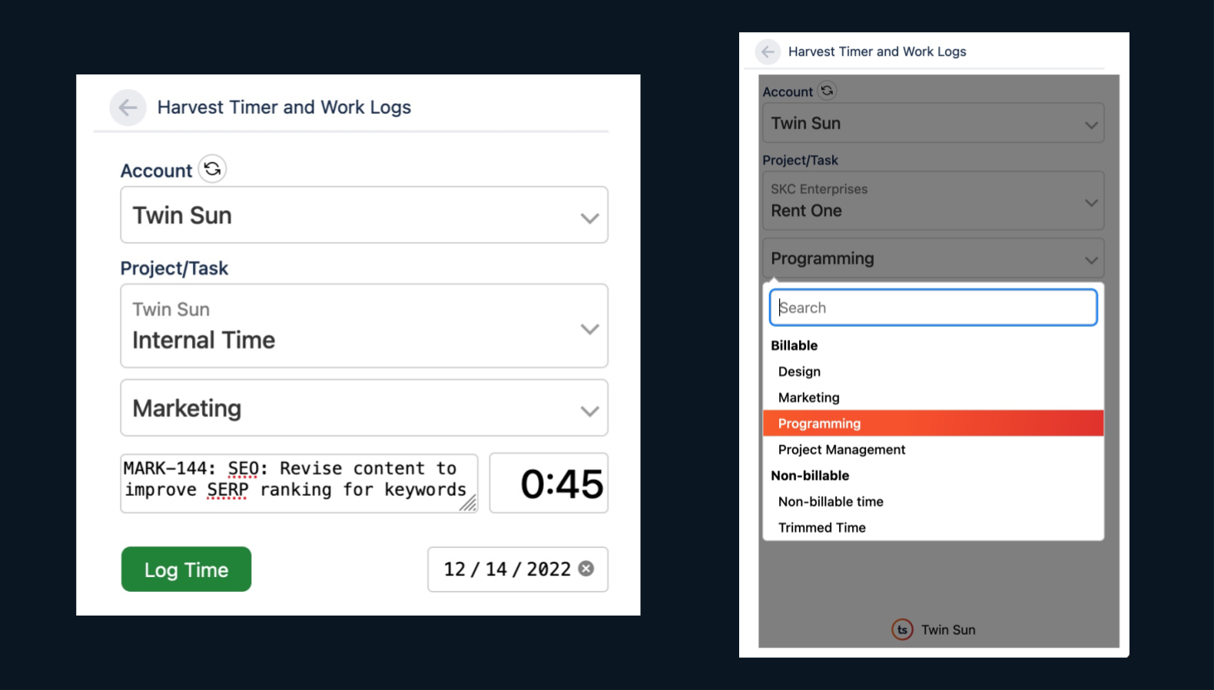The height and width of the screenshot is (690, 1214).
Task: Expand the Rent One project dropdown
Action: click(x=933, y=201)
